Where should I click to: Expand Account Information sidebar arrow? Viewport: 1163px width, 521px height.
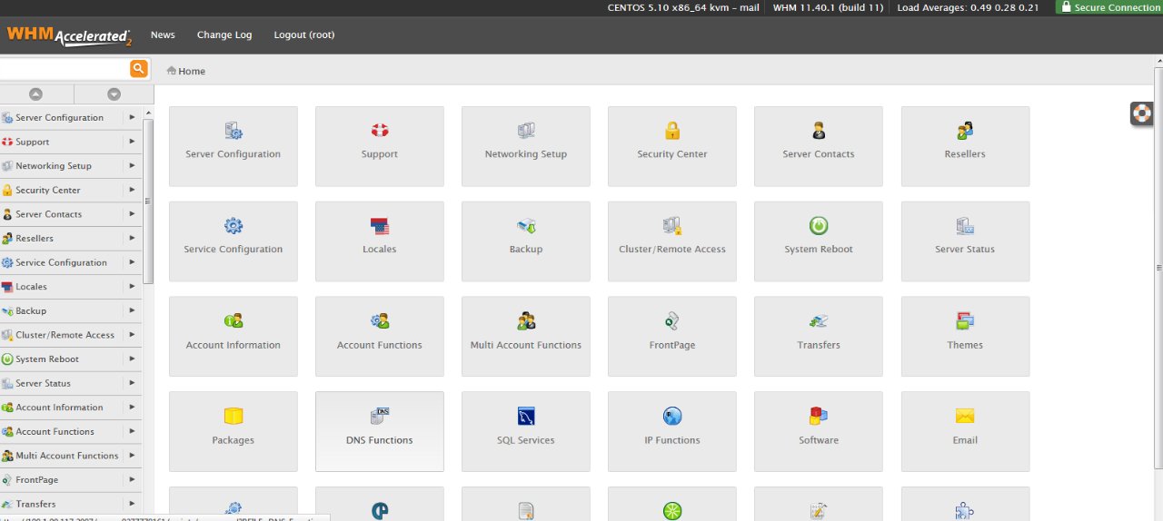point(132,408)
